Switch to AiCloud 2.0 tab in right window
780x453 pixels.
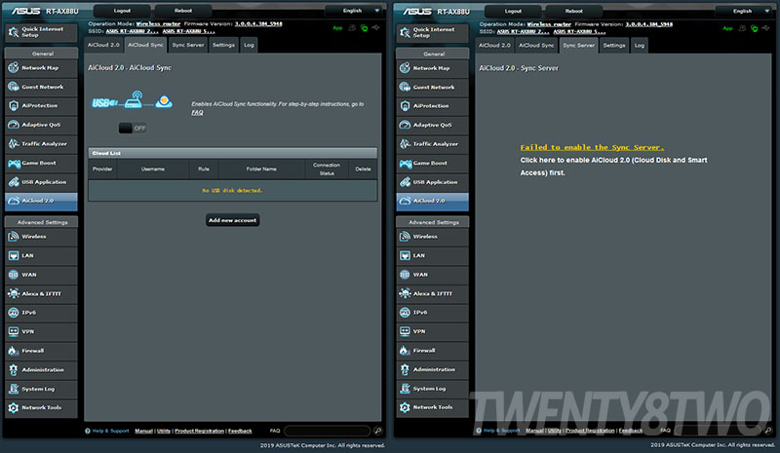(x=494, y=45)
